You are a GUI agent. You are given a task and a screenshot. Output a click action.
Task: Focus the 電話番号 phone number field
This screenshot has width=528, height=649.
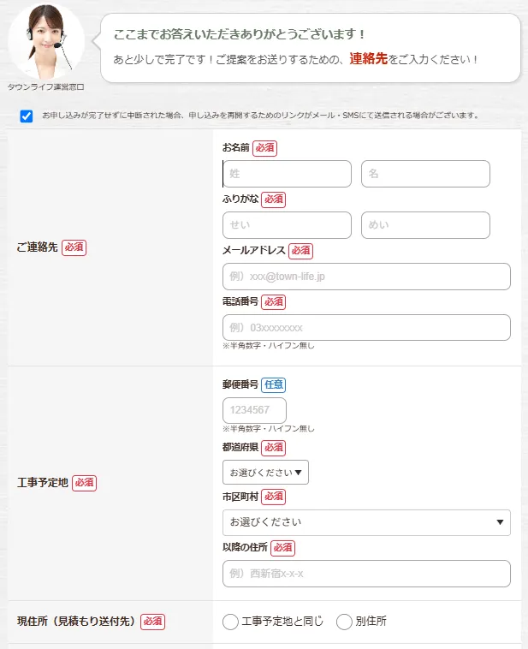(x=366, y=328)
